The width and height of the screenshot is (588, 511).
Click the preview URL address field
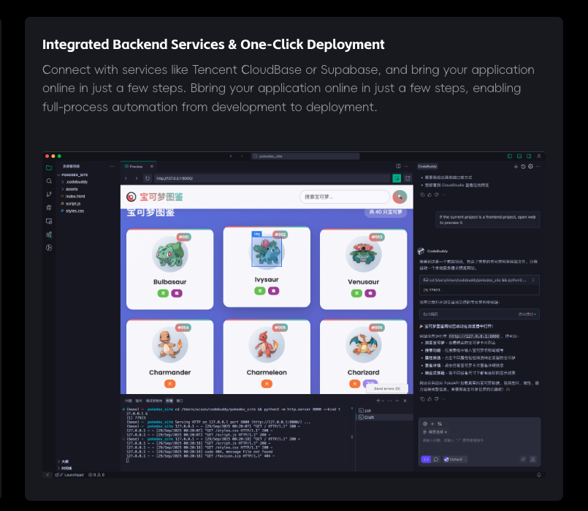click(x=272, y=178)
